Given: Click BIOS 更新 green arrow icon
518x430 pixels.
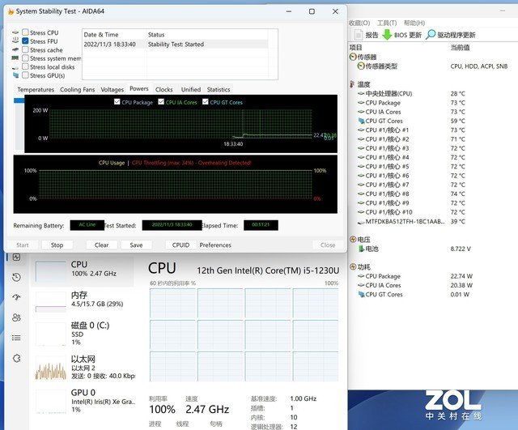Looking at the screenshot, I should click(387, 35).
